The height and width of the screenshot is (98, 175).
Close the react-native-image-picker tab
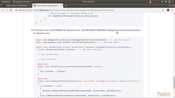coord(61,6)
